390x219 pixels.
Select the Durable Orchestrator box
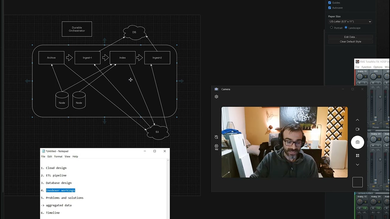click(x=77, y=29)
